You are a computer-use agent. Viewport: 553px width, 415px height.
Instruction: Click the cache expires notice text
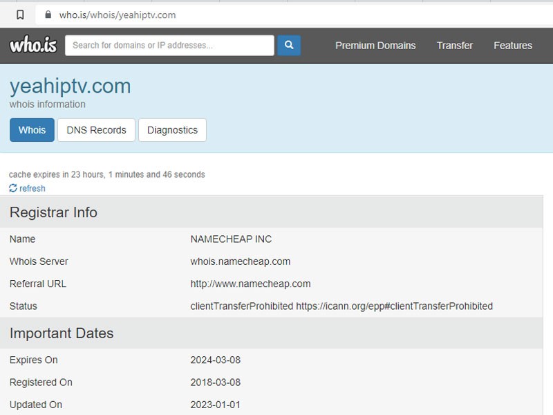[x=107, y=174]
